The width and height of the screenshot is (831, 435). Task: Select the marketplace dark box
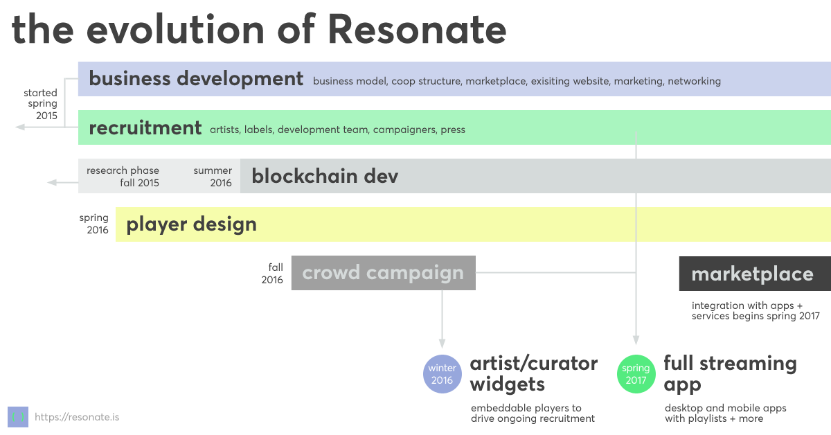tap(755, 274)
